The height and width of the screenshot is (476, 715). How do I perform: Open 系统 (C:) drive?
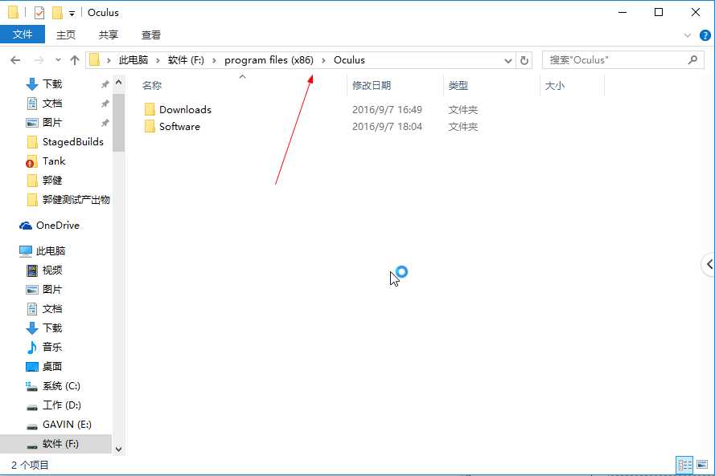[x=53, y=386]
